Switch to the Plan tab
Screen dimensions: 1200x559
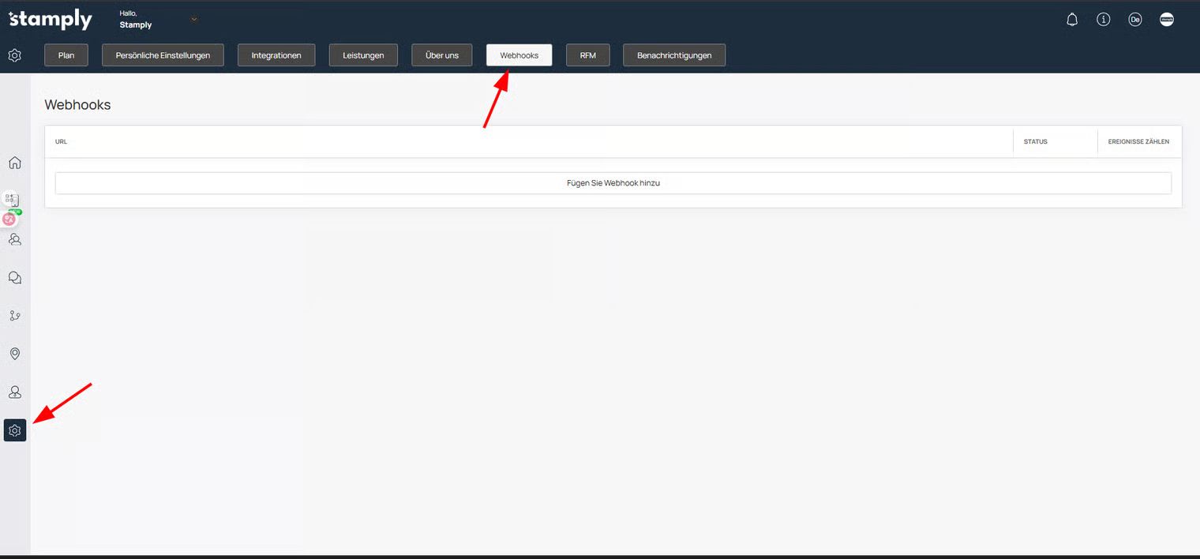point(66,55)
